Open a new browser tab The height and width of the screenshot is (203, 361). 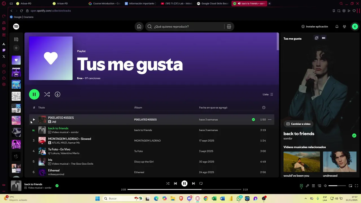point(270,3)
